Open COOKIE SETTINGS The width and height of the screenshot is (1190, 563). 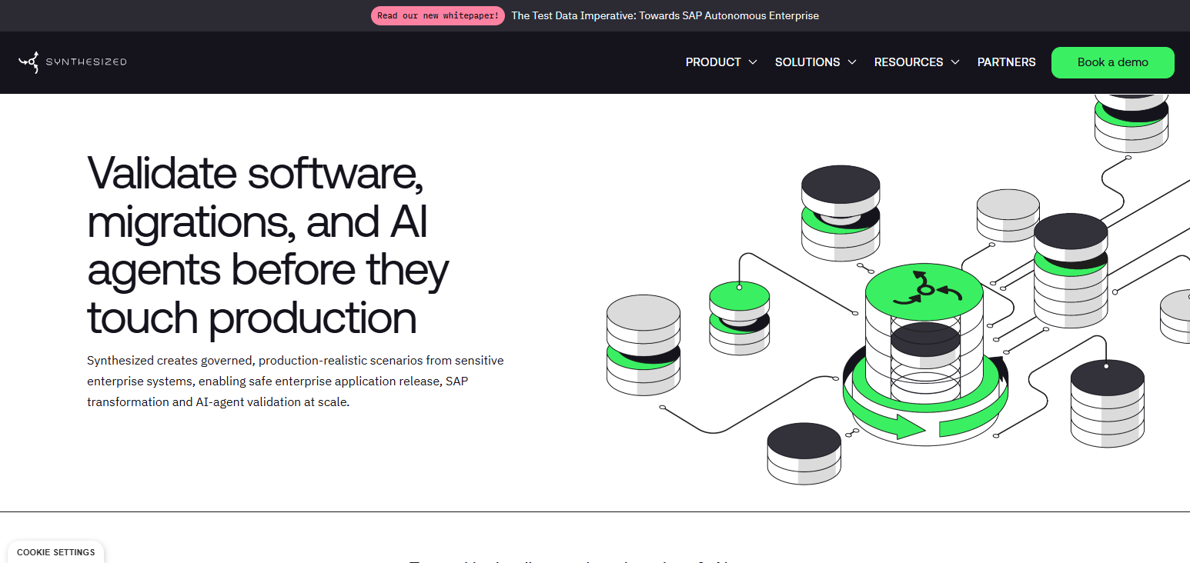(55, 552)
